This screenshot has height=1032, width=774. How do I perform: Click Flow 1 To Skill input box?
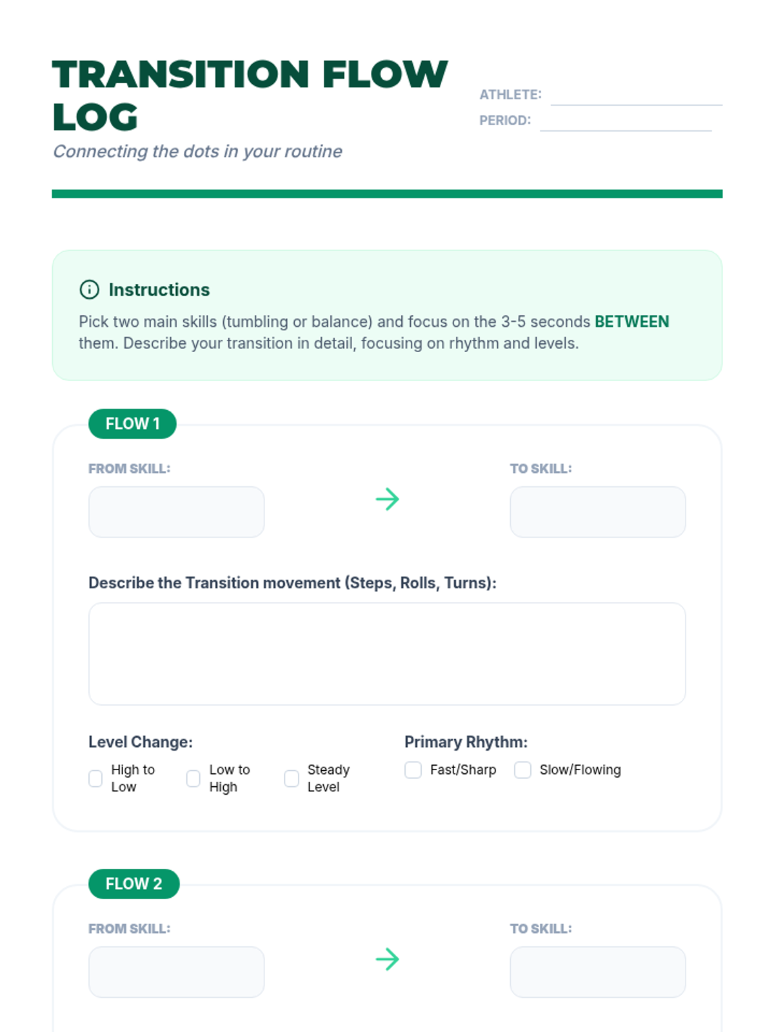pyautogui.click(x=597, y=512)
